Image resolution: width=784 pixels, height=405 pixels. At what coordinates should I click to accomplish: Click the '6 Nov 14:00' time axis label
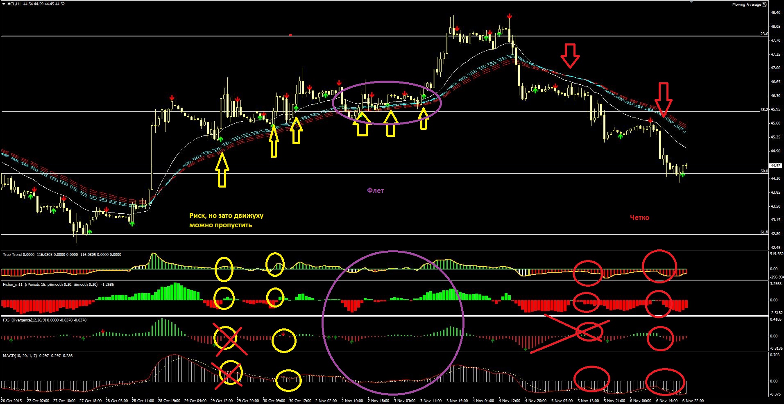point(667,401)
